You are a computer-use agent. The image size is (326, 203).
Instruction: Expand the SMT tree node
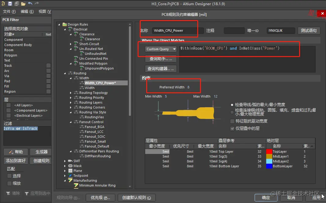click(65, 161)
